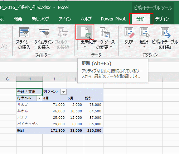Switch to the 分析 tab

click(x=141, y=19)
